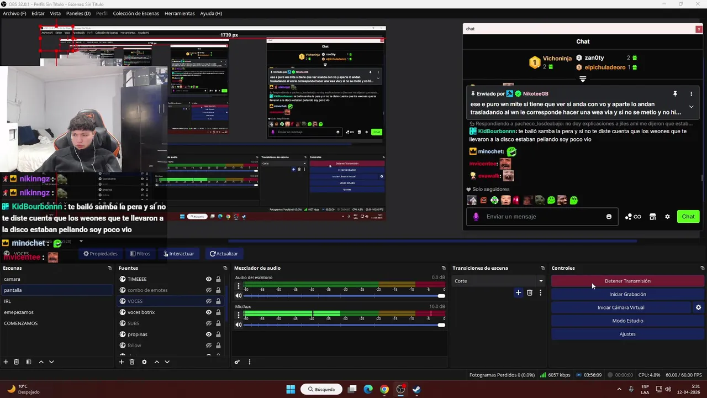This screenshot has width=707, height=398.
Task: Open scene filters icon in the Escenas toolbar
Action: pyautogui.click(x=29, y=362)
